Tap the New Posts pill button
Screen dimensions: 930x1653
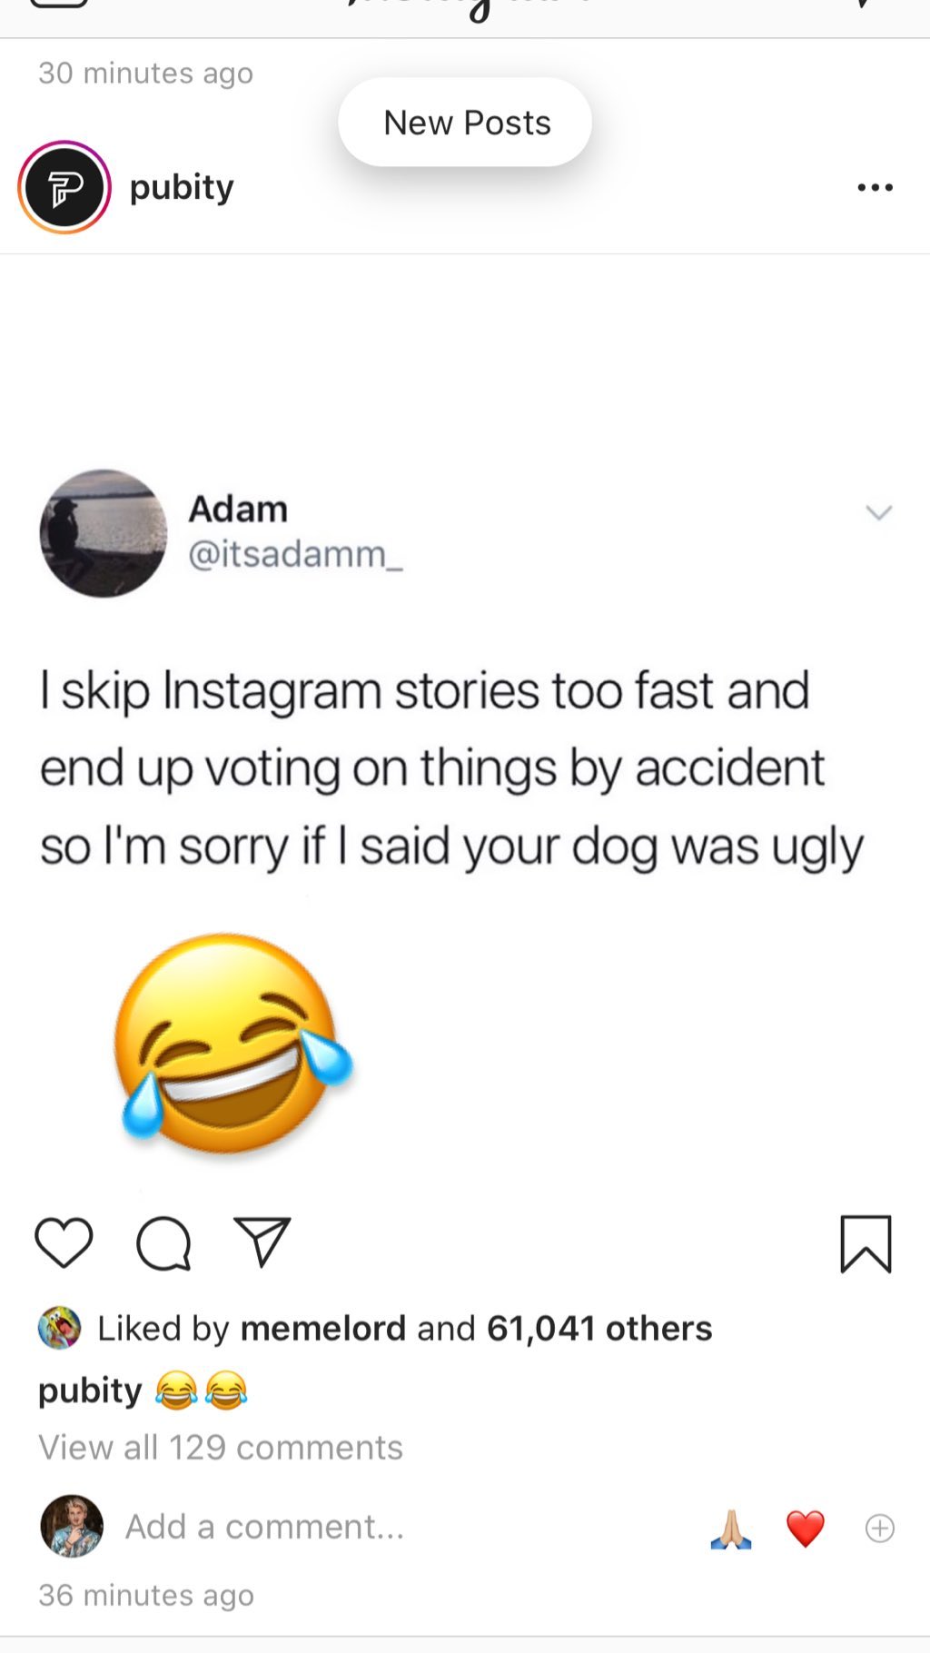pos(465,122)
